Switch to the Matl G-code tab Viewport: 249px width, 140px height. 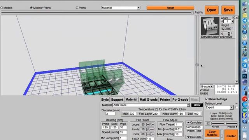pyautogui.click(x=149, y=100)
